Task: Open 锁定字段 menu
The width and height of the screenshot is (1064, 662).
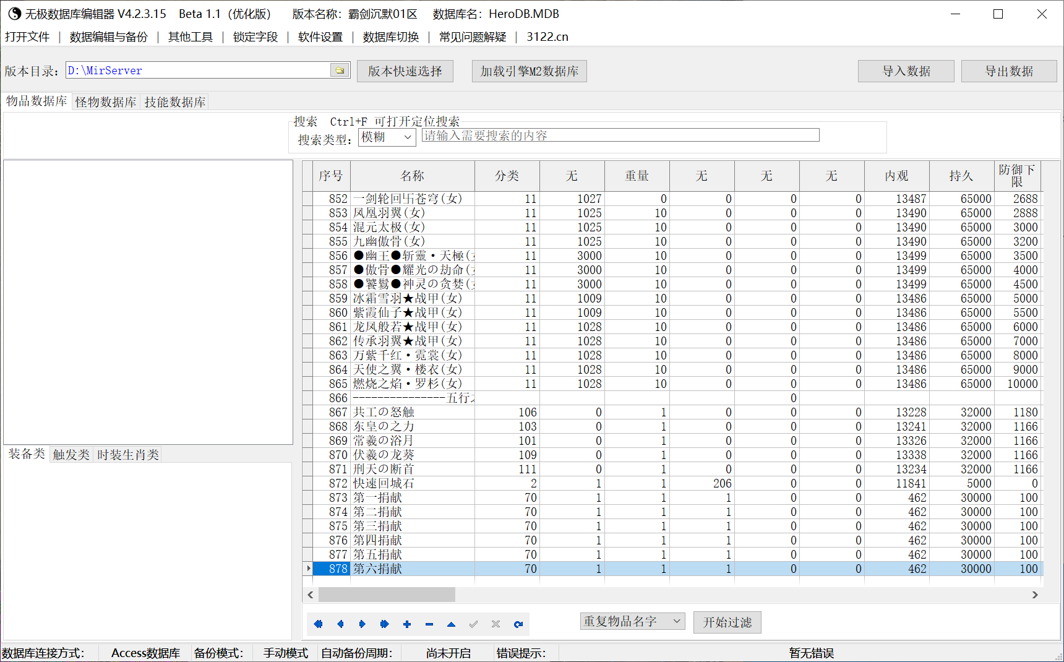Action: tap(255, 37)
